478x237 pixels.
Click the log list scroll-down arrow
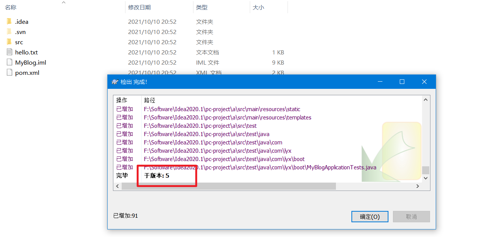pos(425,178)
